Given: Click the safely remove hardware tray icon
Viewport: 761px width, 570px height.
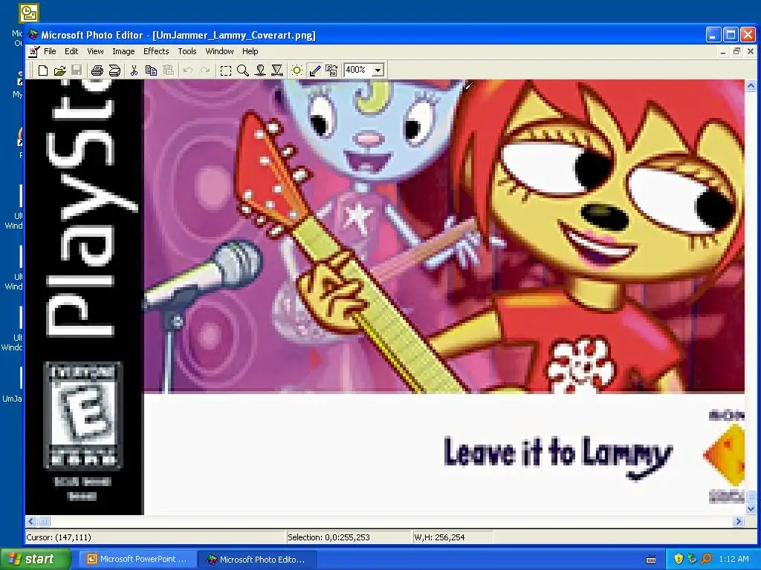Looking at the screenshot, I should click(692, 559).
